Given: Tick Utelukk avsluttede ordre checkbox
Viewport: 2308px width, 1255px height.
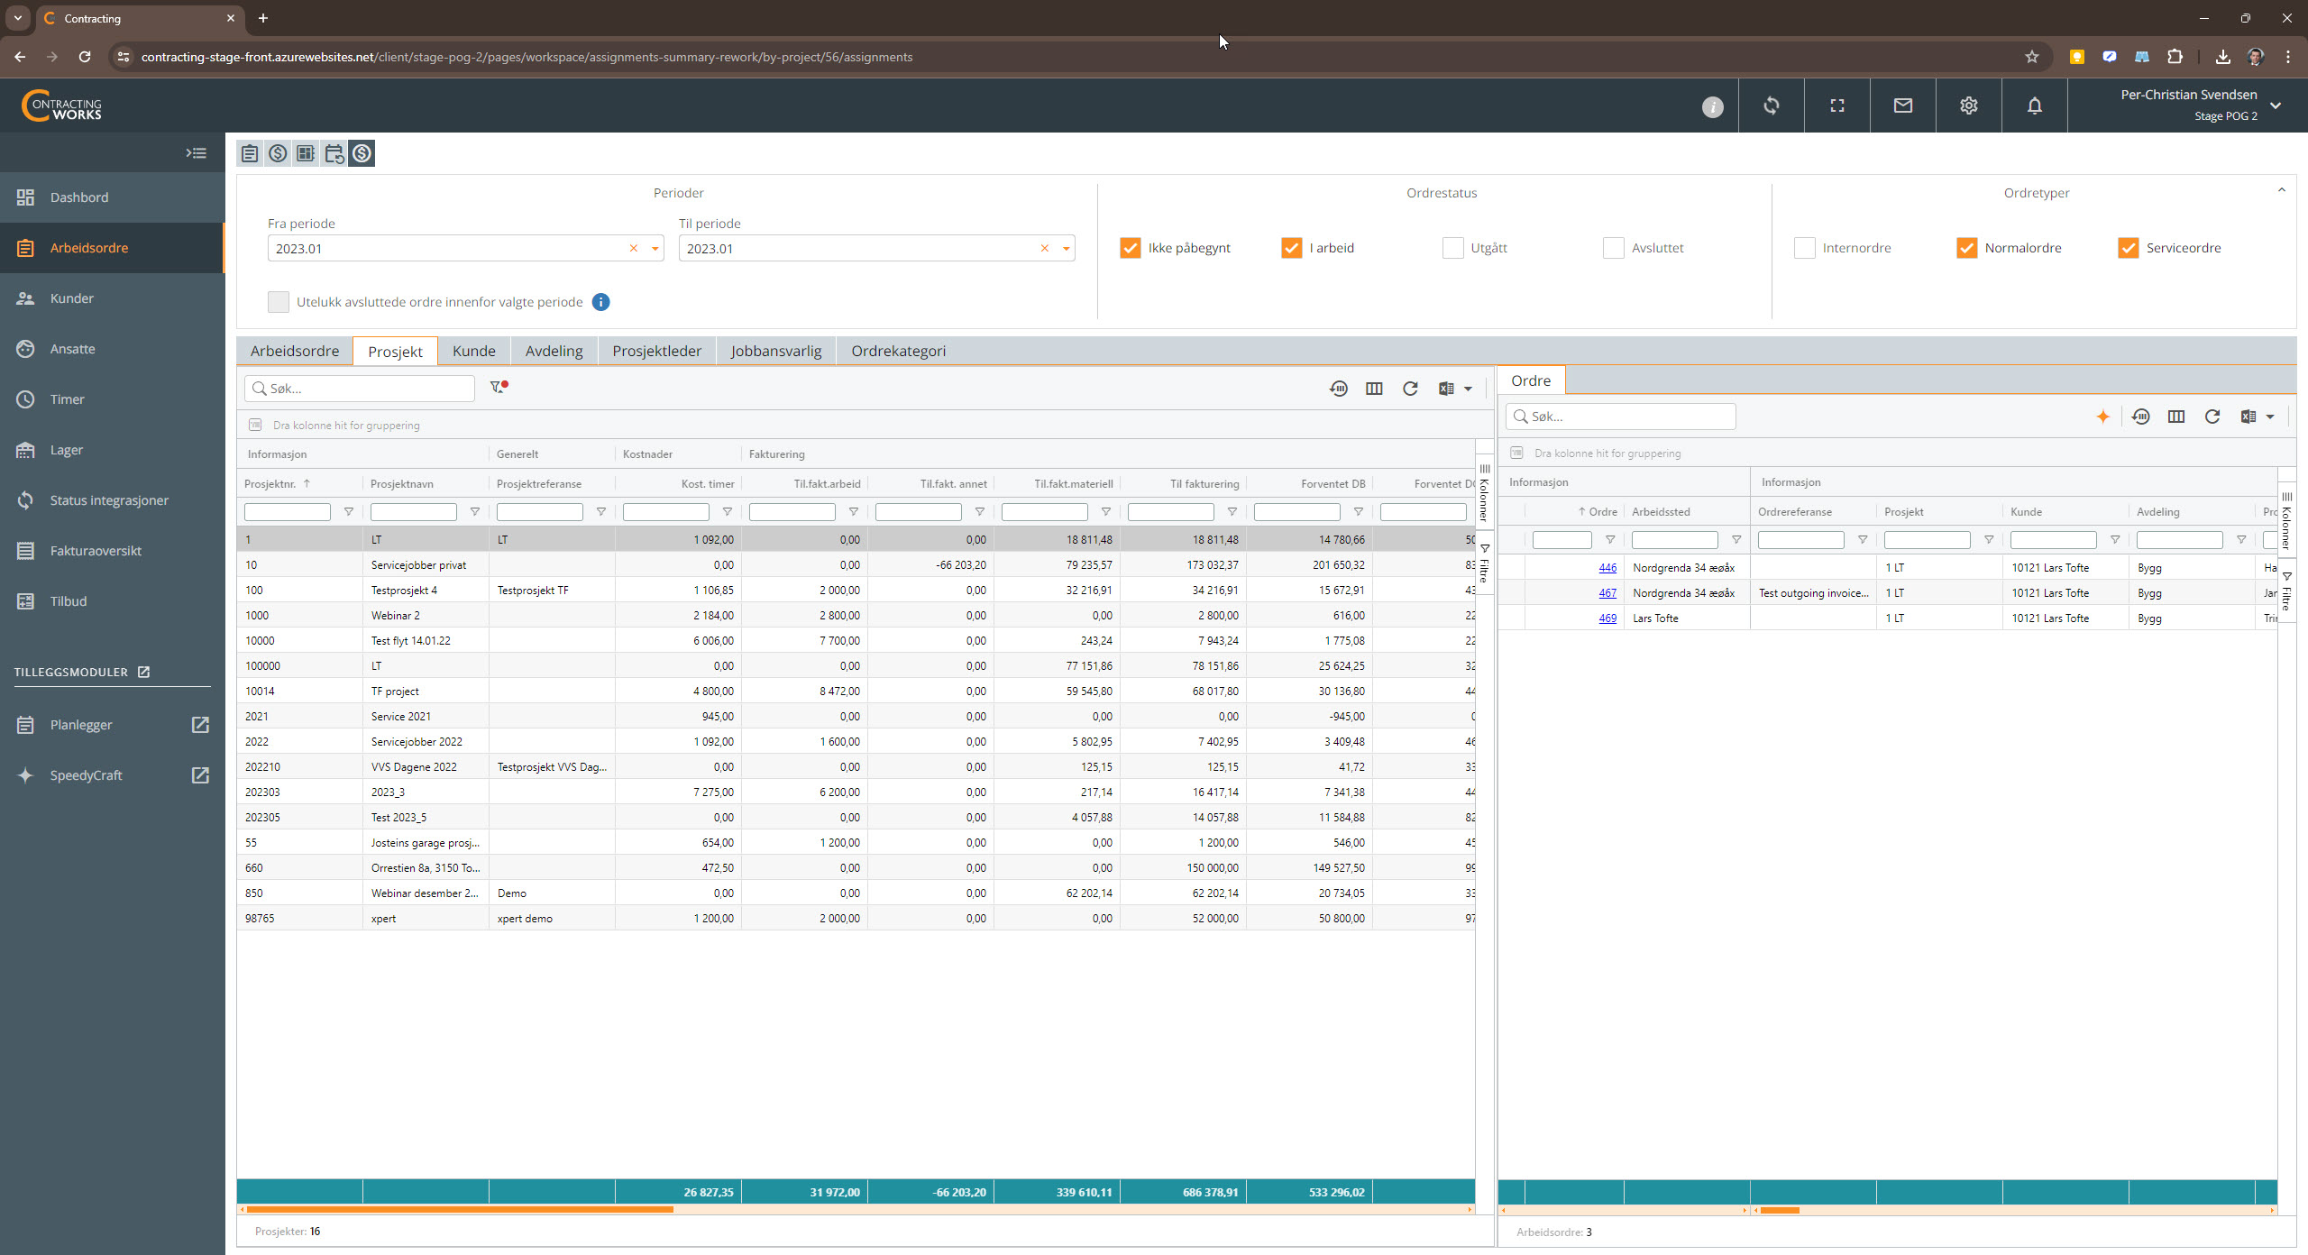Looking at the screenshot, I should [x=279, y=302].
